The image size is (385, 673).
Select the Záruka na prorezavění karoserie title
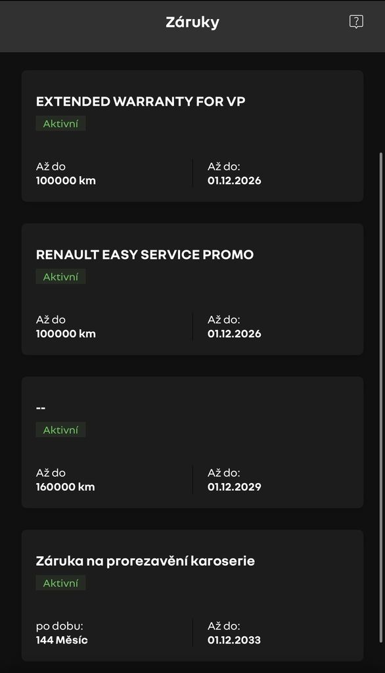coord(145,561)
